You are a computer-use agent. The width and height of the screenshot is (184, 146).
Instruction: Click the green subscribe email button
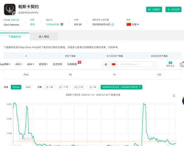pyautogui.click(x=154, y=9)
